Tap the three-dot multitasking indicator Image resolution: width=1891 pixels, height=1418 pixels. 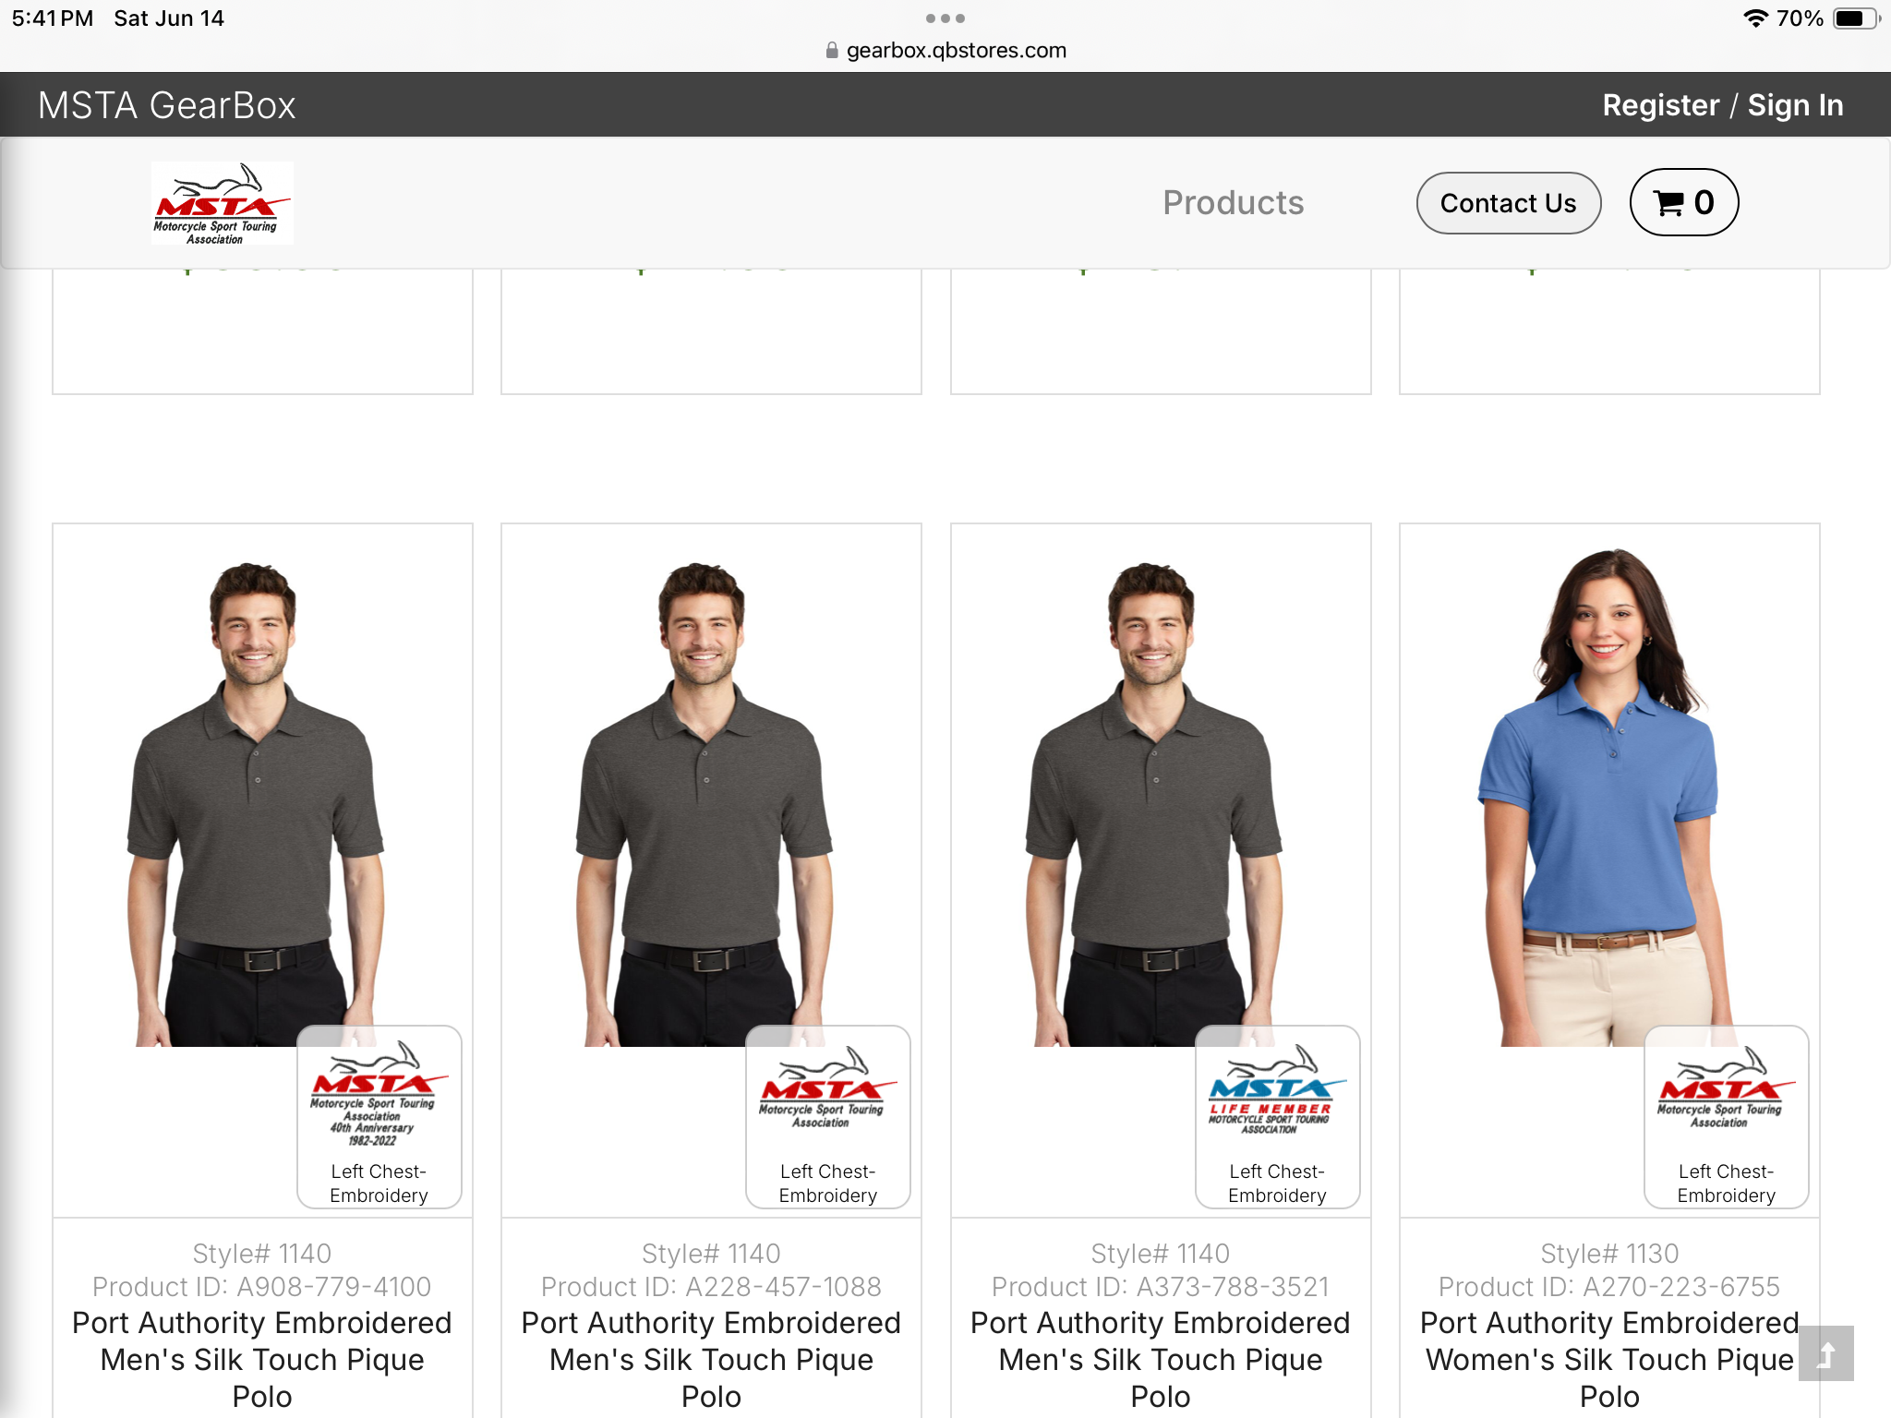945,18
